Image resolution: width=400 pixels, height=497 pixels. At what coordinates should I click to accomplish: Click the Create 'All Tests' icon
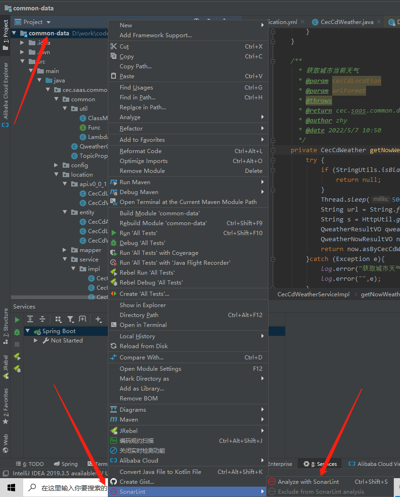[x=114, y=294]
